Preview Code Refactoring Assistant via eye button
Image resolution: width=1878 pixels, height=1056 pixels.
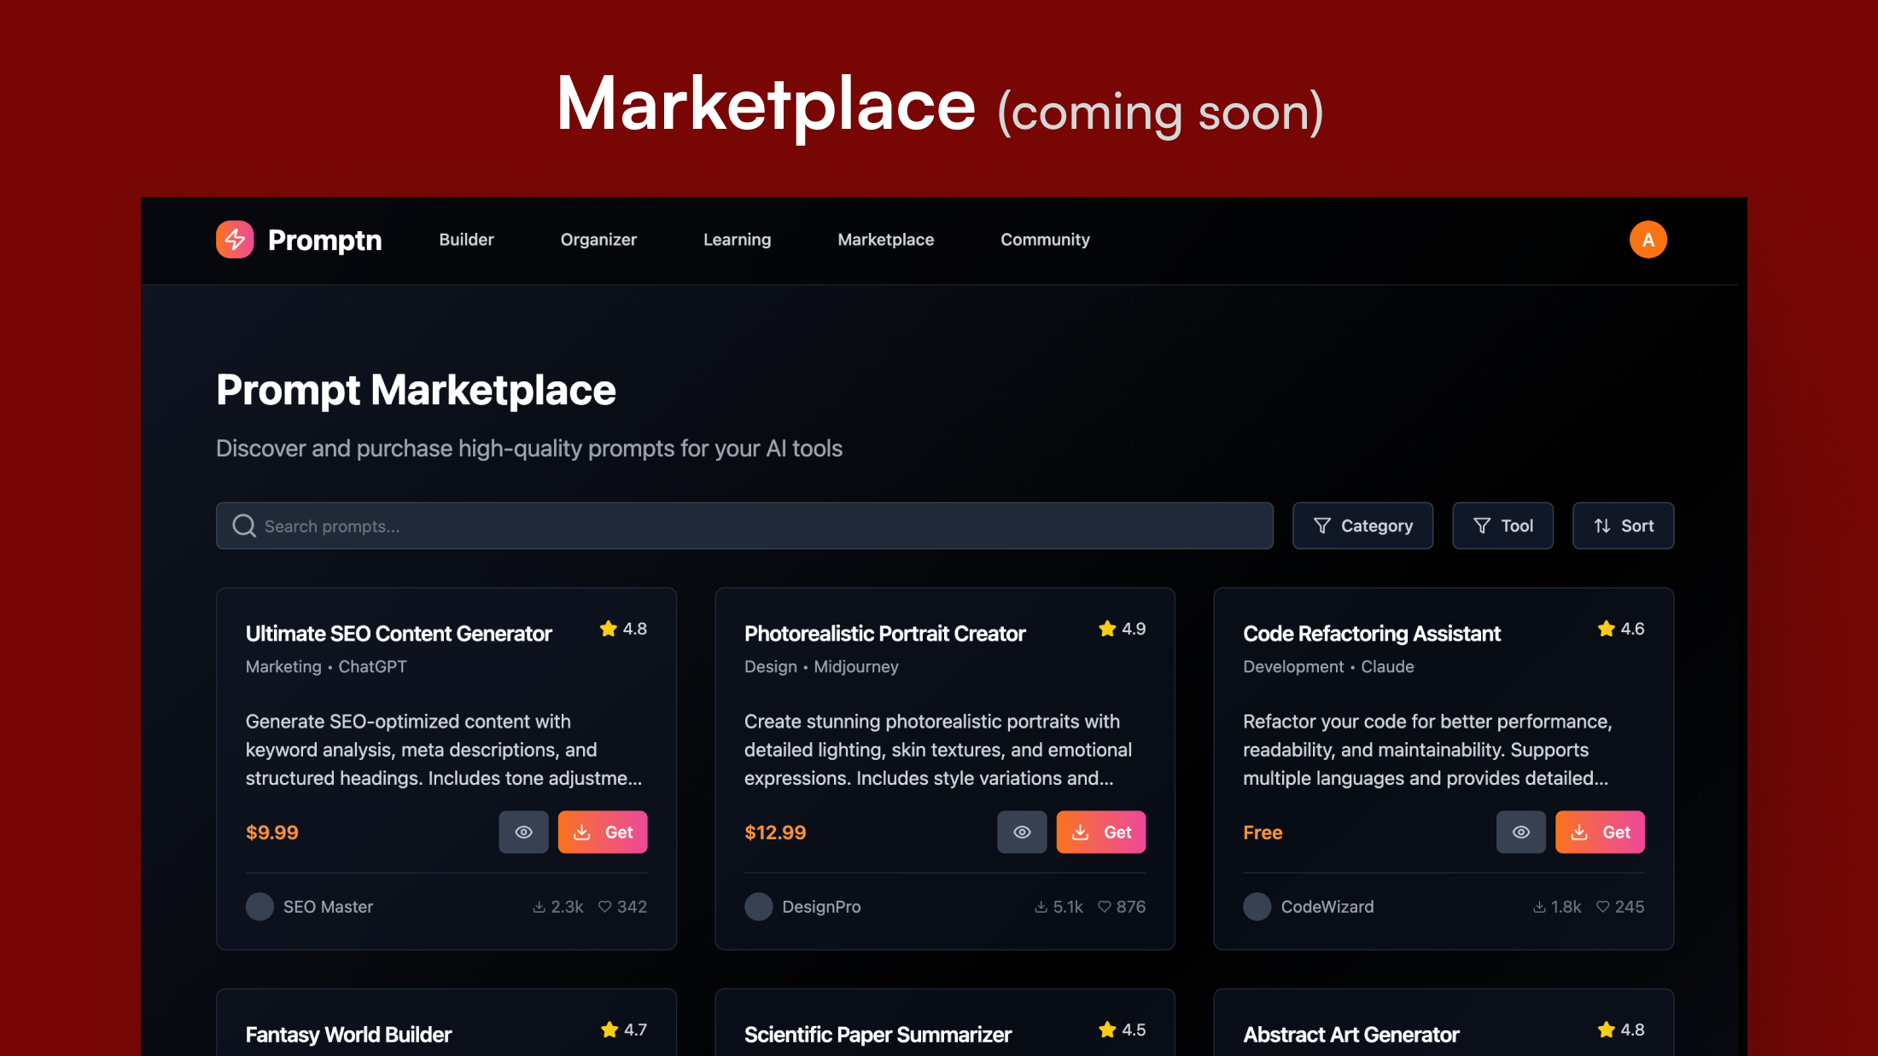tap(1520, 832)
